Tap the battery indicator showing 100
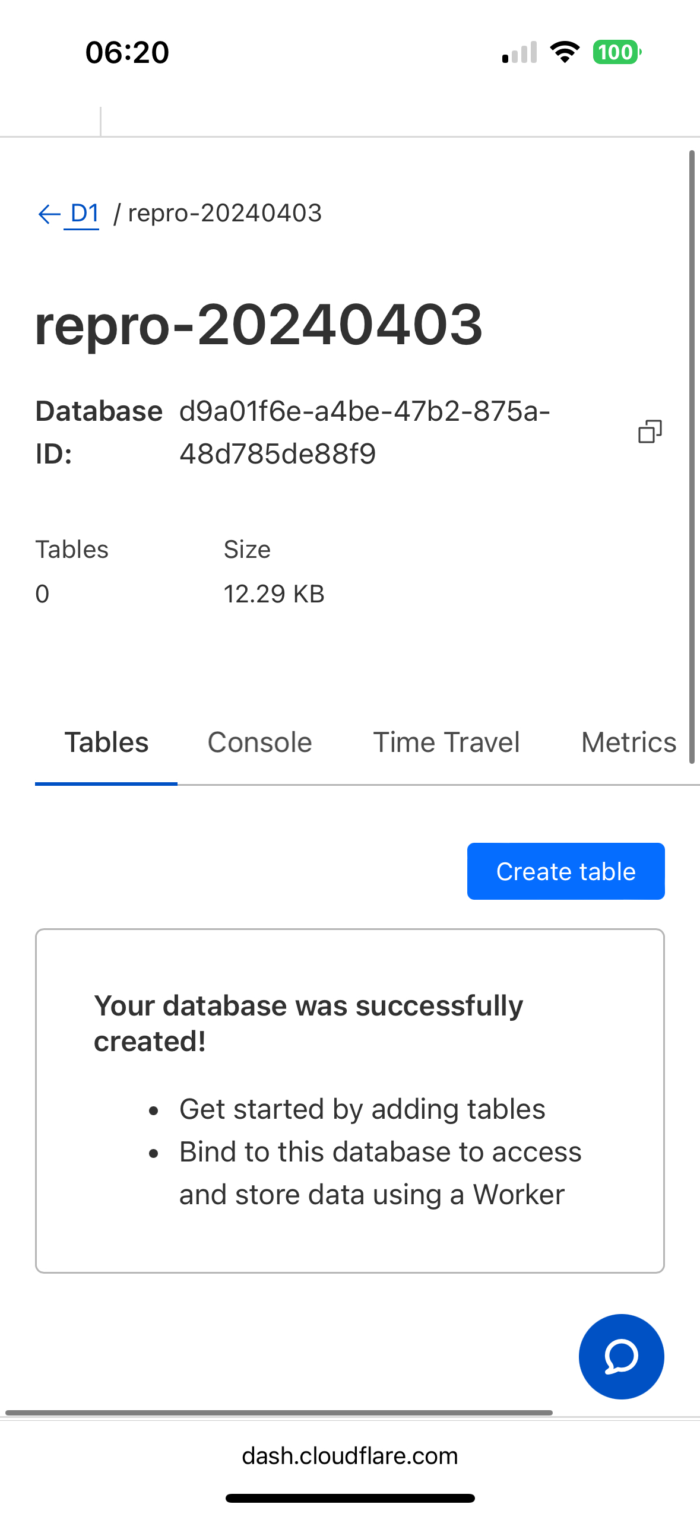 [616, 52]
